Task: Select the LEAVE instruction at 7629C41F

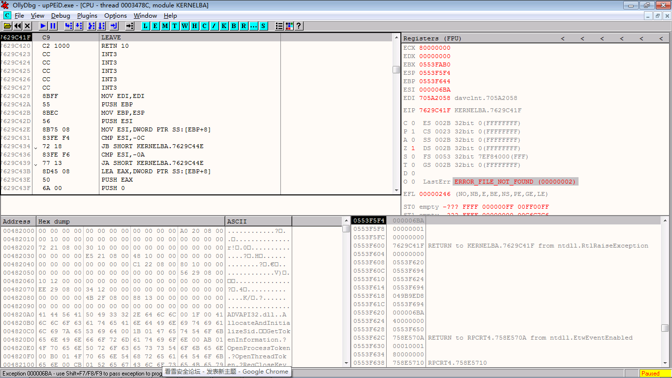Action: 197,37
